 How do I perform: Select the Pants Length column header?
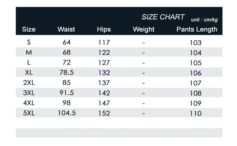[x=197, y=29]
